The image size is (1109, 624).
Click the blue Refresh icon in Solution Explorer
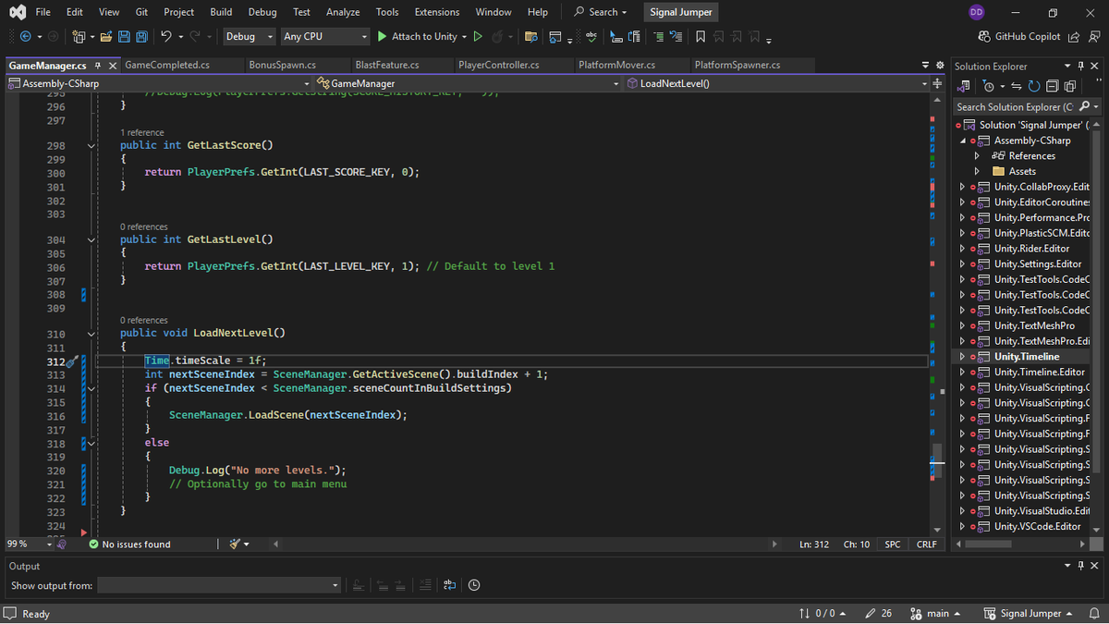click(x=1035, y=86)
